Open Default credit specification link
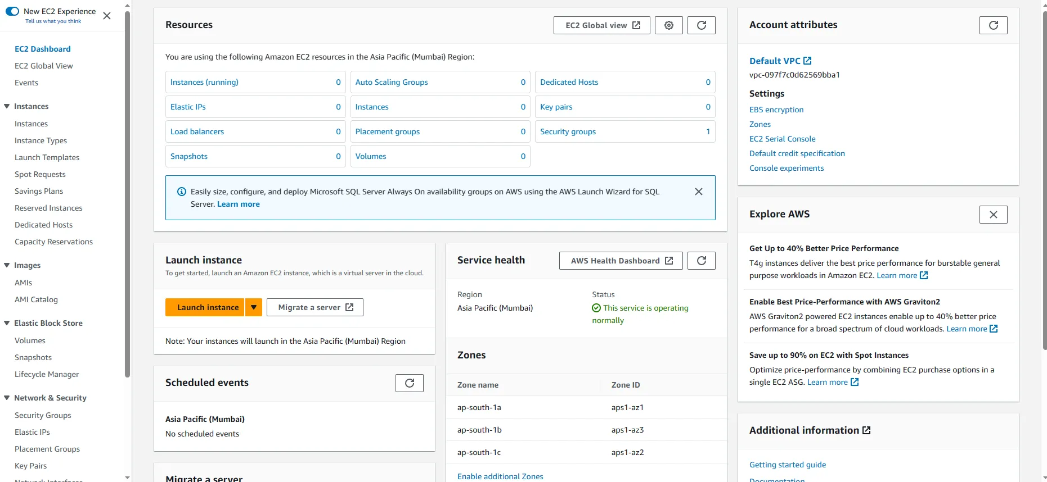This screenshot has width=1047, height=482. (x=797, y=153)
